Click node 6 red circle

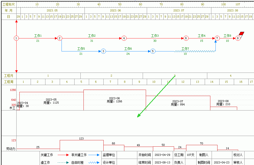[x=186, y=38]
